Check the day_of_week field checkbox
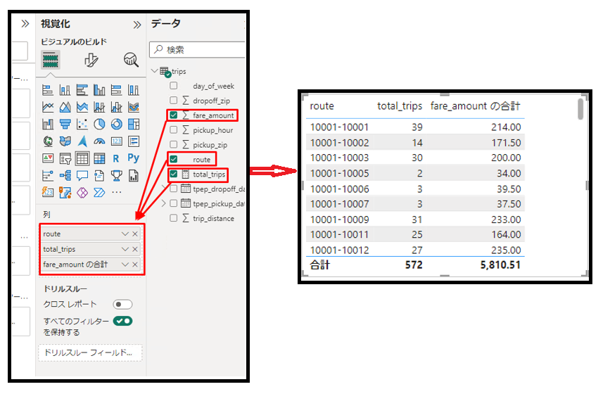The width and height of the screenshot is (610, 401). (173, 86)
